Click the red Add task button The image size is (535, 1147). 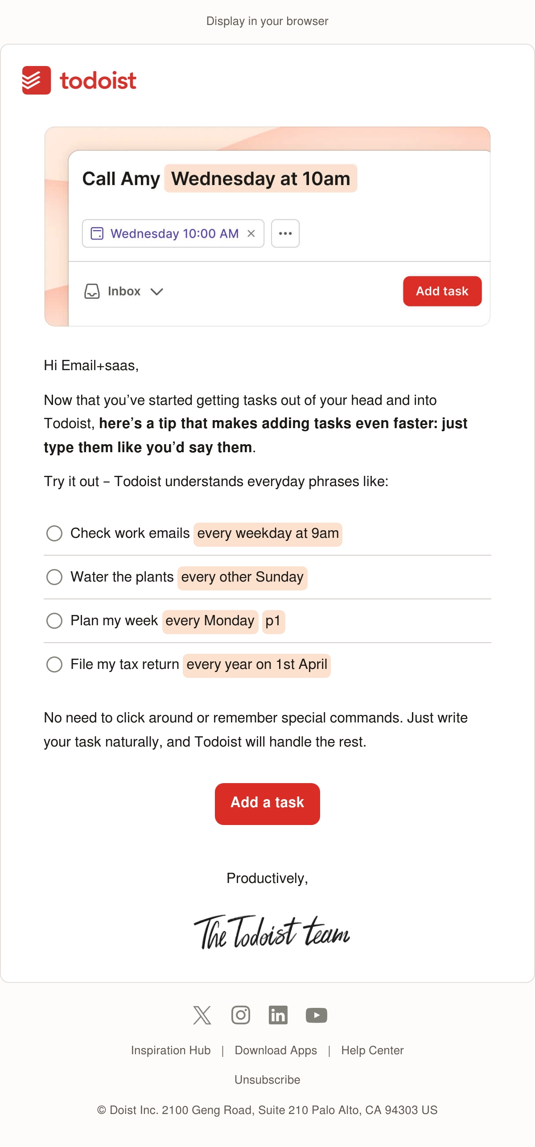442,291
